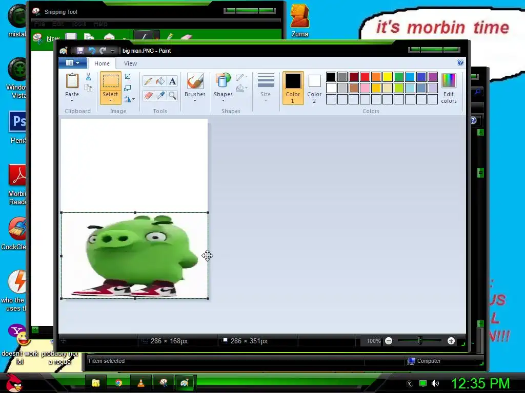525x393 pixels.
Task: Open VLC cone icon in the taskbar
Action: pos(140,383)
